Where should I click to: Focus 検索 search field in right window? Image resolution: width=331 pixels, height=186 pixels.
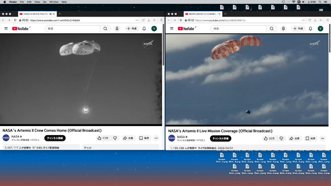(x=239, y=29)
